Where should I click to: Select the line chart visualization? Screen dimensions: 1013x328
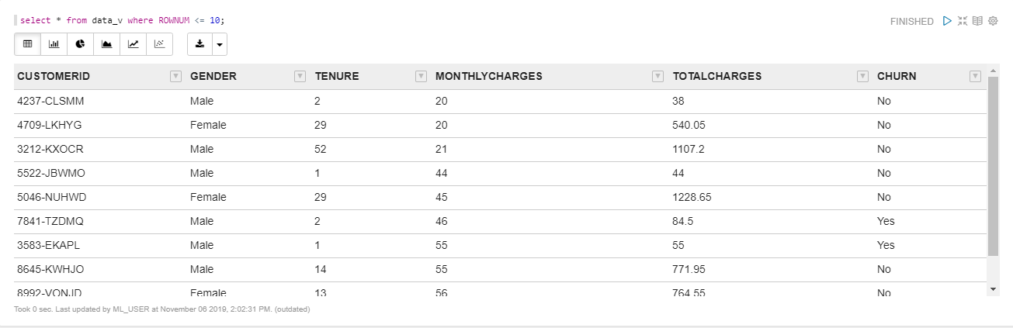[134, 44]
